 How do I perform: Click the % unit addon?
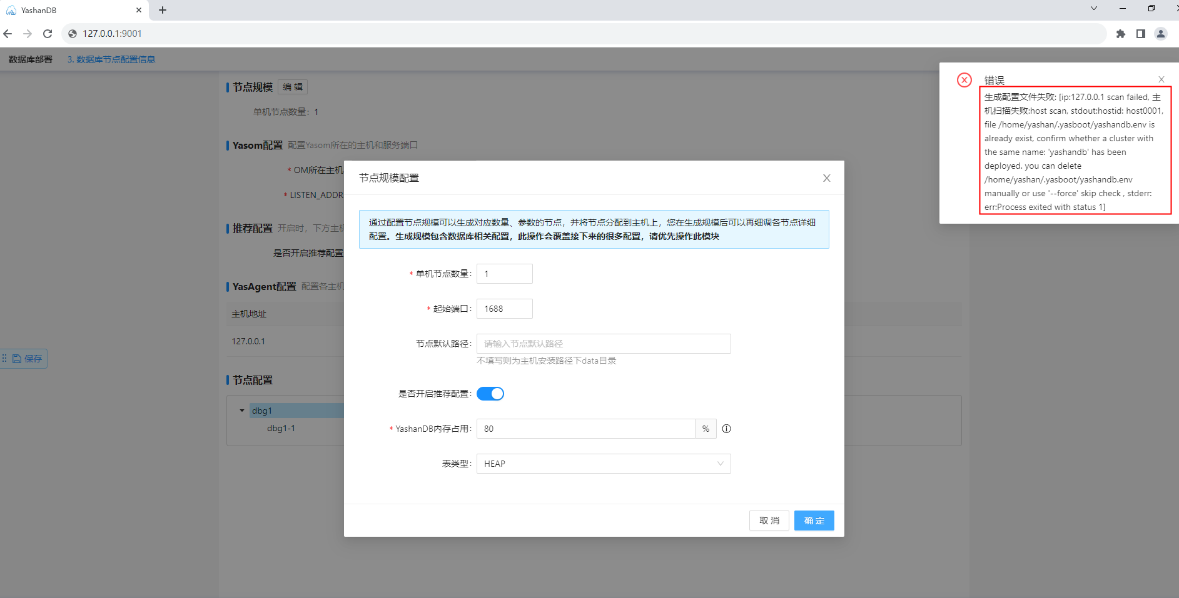[x=706, y=429]
